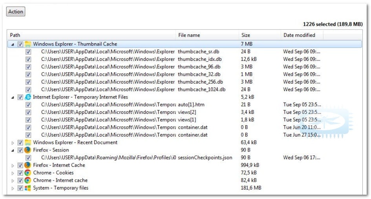This screenshot has height=199, width=371.
Task: Select the System - Temporary files row
Action: click(x=185, y=188)
